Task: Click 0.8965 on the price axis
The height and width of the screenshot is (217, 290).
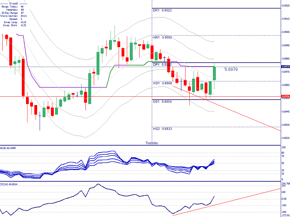Action: 286,85
